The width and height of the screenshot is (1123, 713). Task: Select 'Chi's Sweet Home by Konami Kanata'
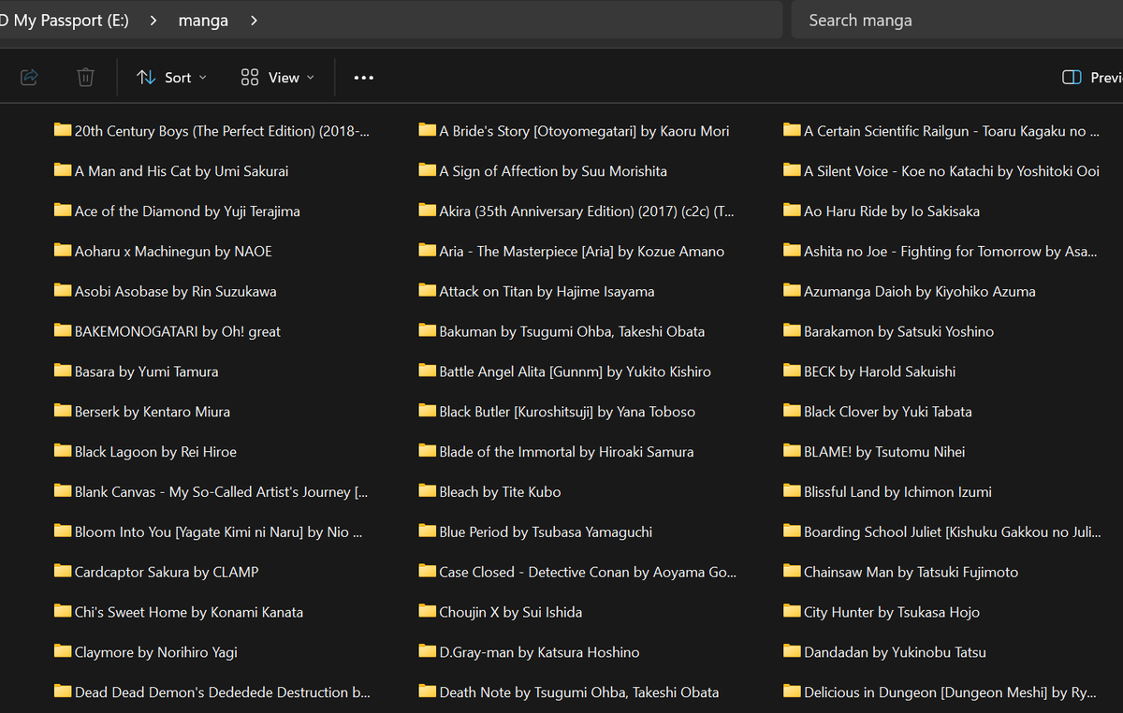pyautogui.click(x=189, y=613)
